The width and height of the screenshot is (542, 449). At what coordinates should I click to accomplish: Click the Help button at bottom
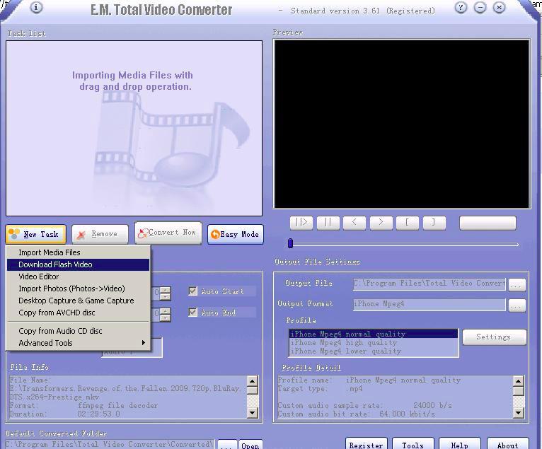(x=459, y=444)
